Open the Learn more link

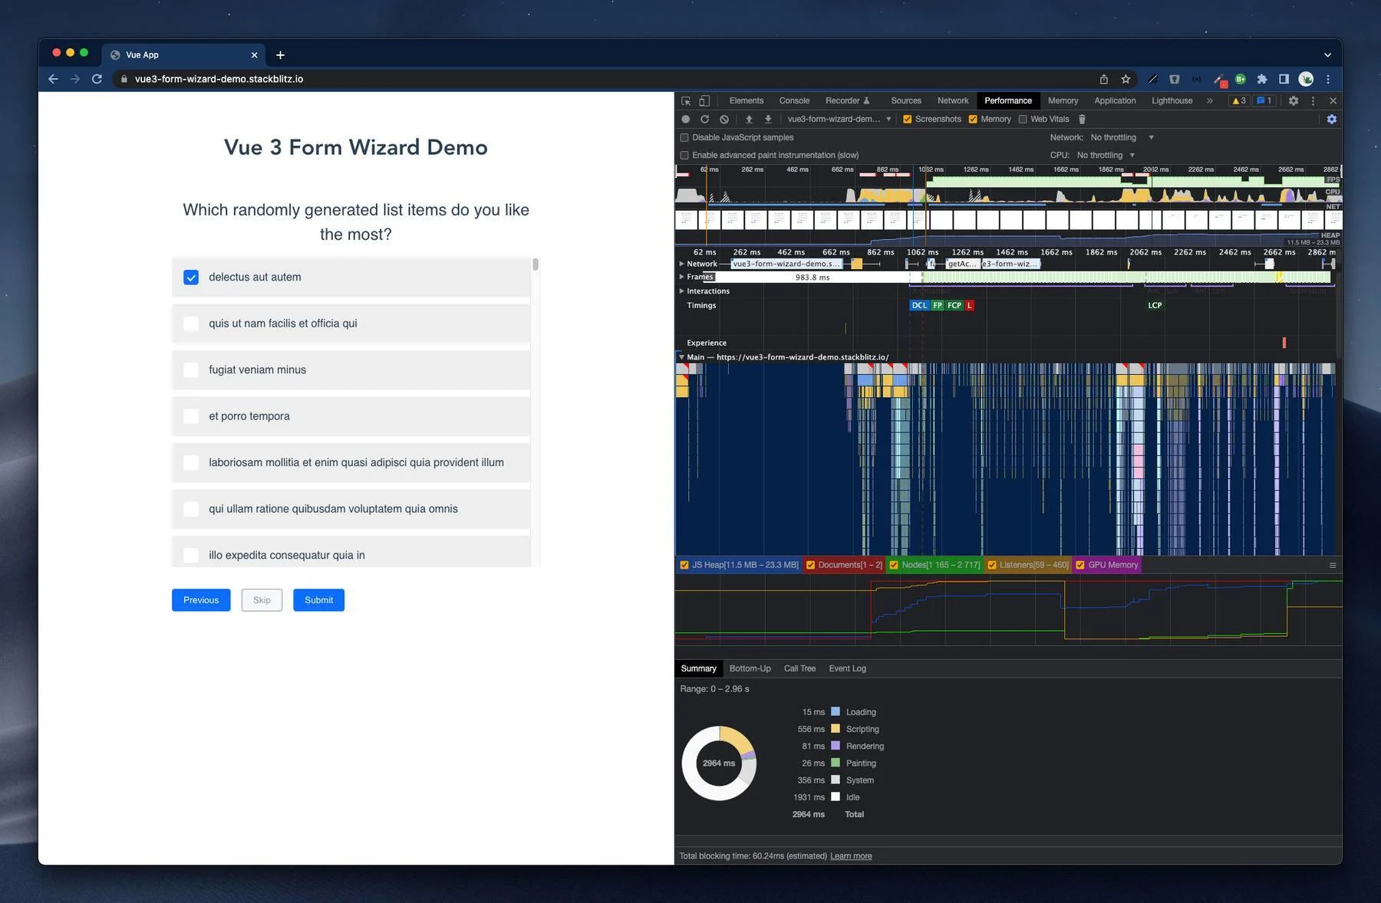(x=851, y=856)
